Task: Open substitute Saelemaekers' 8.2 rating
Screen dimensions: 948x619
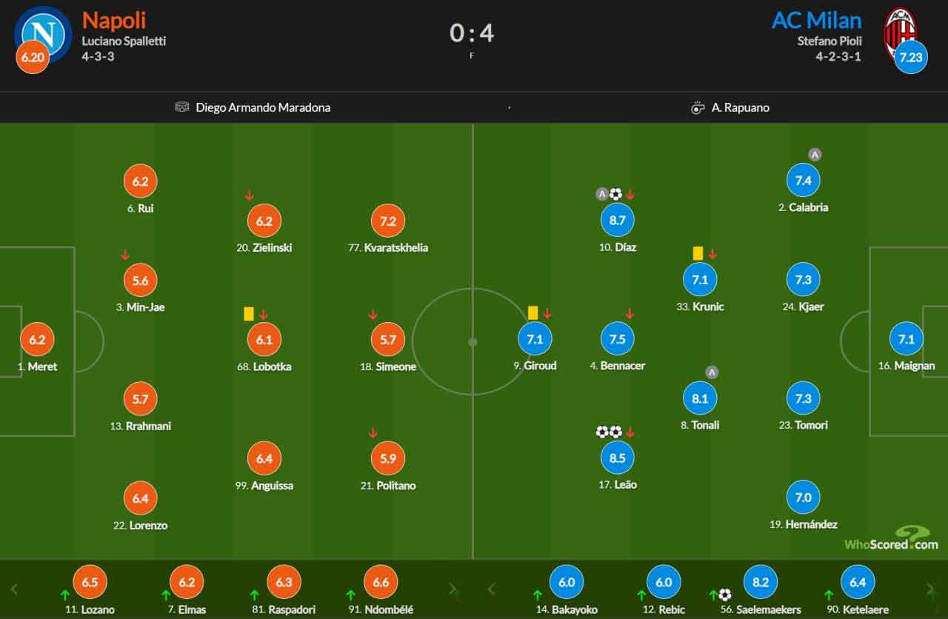Action: (761, 582)
